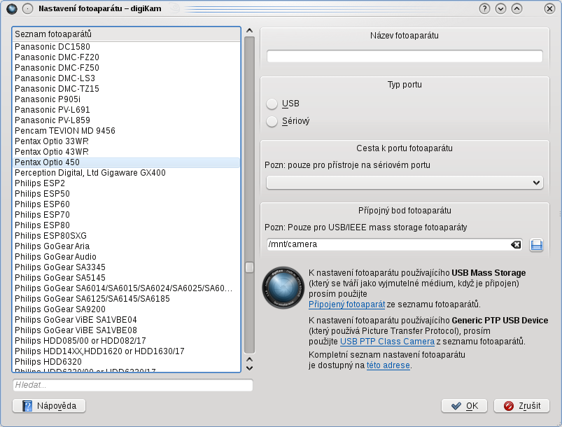Choose Philips GoGear SA9200
This screenshot has height=427, width=562.
click(126, 309)
